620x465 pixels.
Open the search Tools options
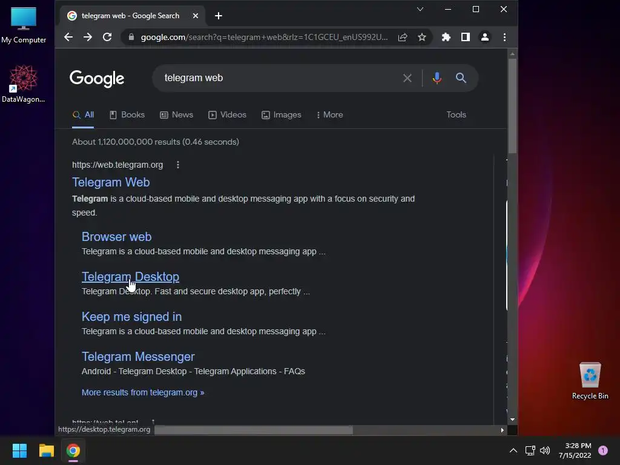457,114
